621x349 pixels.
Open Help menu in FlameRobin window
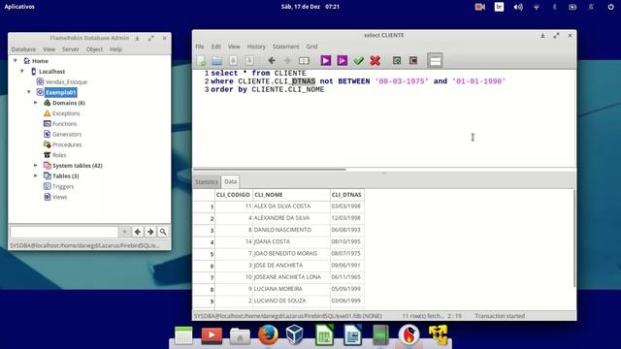coord(115,49)
